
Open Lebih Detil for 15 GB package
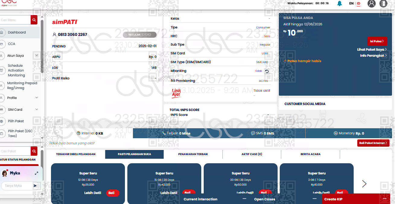pos(169,193)
